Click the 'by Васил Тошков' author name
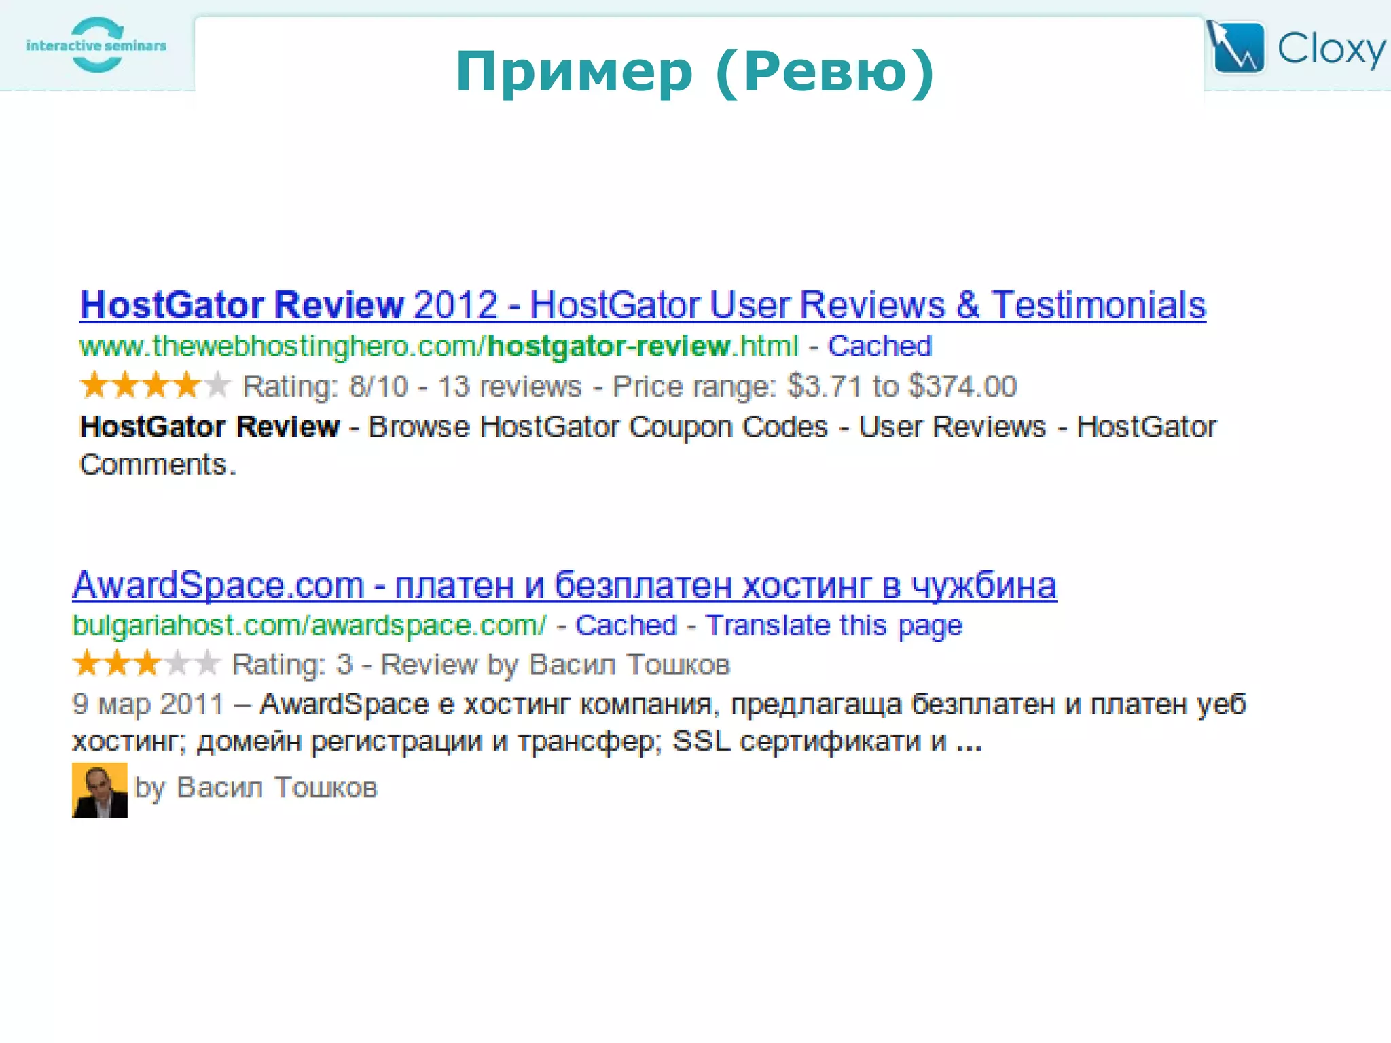Viewport: 1391px width, 1043px height. point(256,788)
